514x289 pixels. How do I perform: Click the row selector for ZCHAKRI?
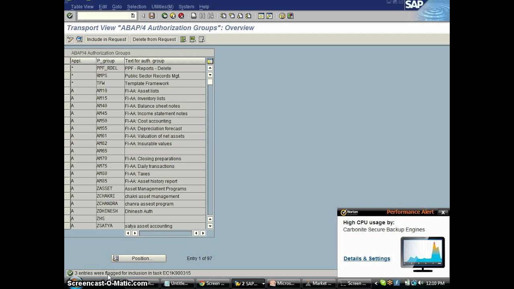pyautogui.click(x=67, y=196)
